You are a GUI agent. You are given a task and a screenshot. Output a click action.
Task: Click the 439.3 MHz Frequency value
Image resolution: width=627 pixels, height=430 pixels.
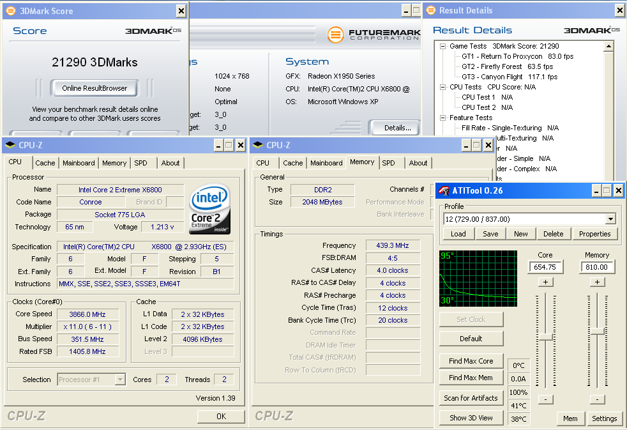click(393, 245)
